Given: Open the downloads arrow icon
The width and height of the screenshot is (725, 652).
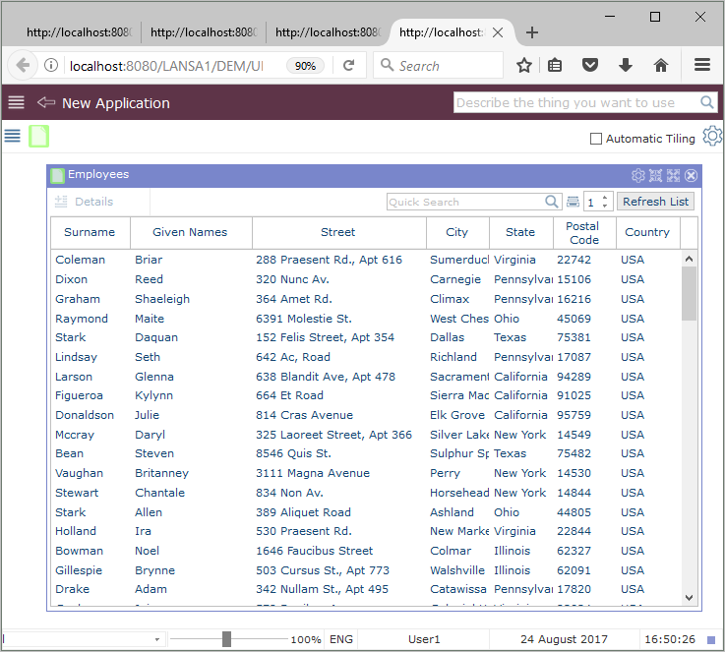Looking at the screenshot, I should point(626,65).
